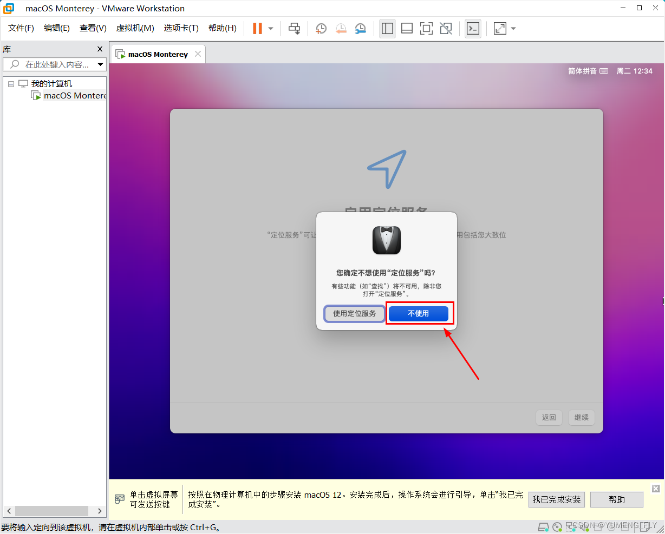The image size is (665, 534).
Task: Click the 返回 button in setup window
Action: [x=549, y=417]
